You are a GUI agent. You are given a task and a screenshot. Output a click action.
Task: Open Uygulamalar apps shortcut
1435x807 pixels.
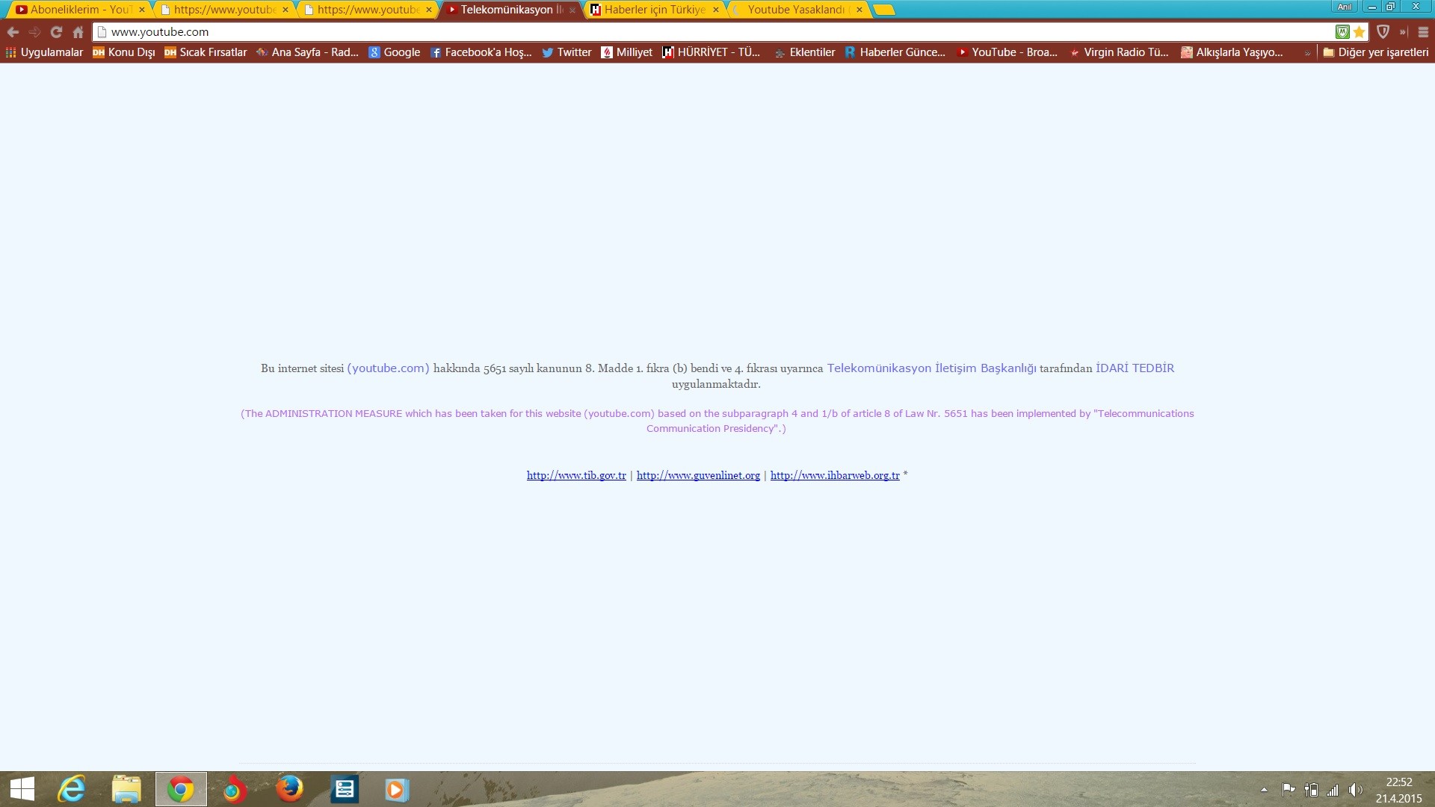pyautogui.click(x=44, y=52)
